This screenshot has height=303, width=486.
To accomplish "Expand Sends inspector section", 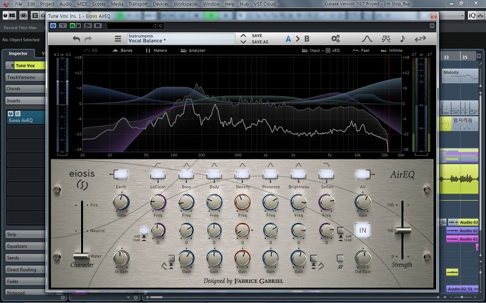I will click(x=25, y=258).
